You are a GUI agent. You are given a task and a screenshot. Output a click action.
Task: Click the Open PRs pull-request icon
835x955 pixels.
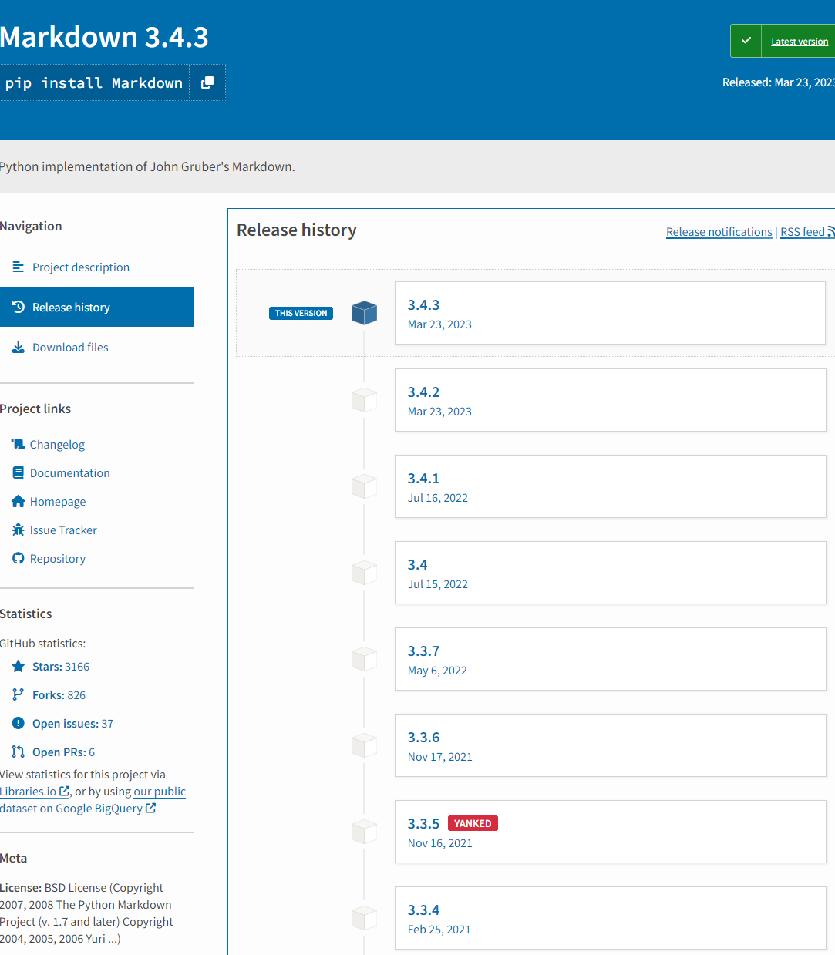point(19,752)
